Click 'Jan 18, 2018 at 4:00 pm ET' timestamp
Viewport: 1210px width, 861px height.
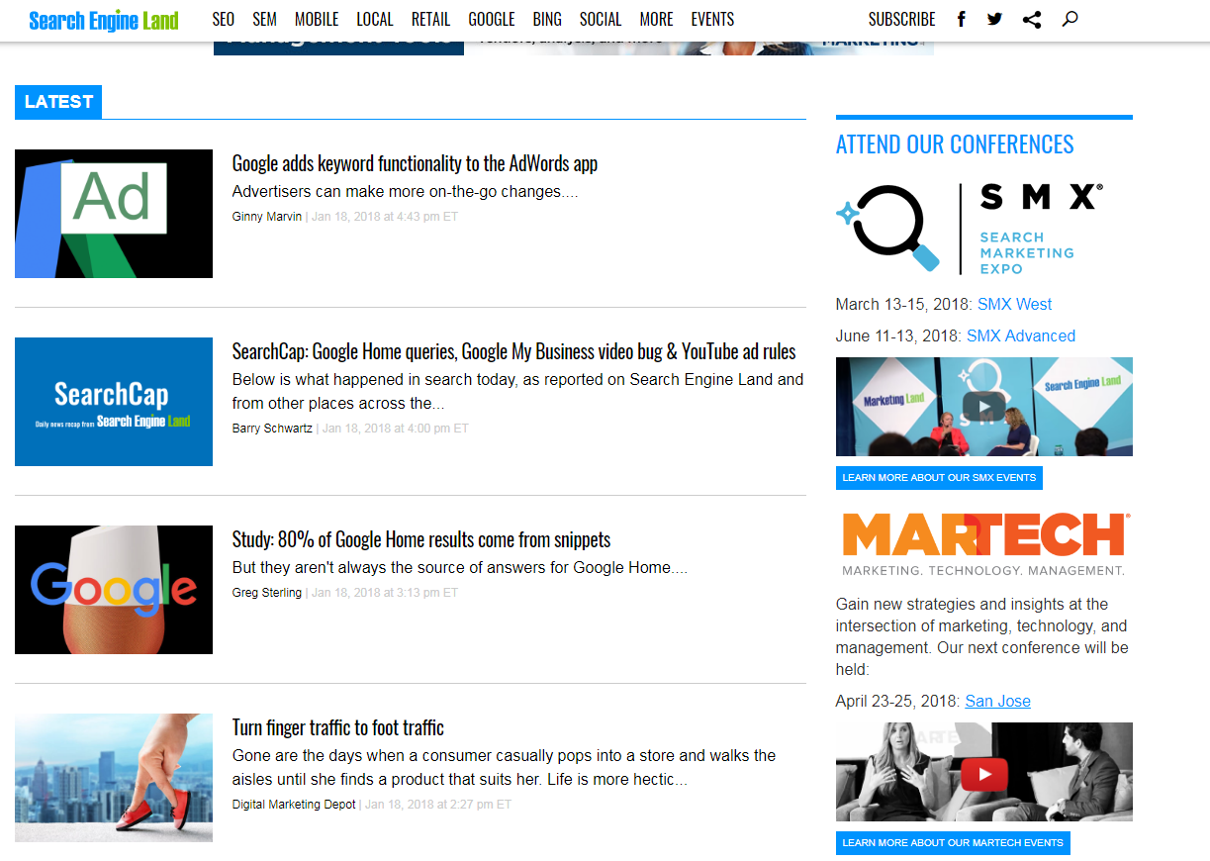coord(396,429)
